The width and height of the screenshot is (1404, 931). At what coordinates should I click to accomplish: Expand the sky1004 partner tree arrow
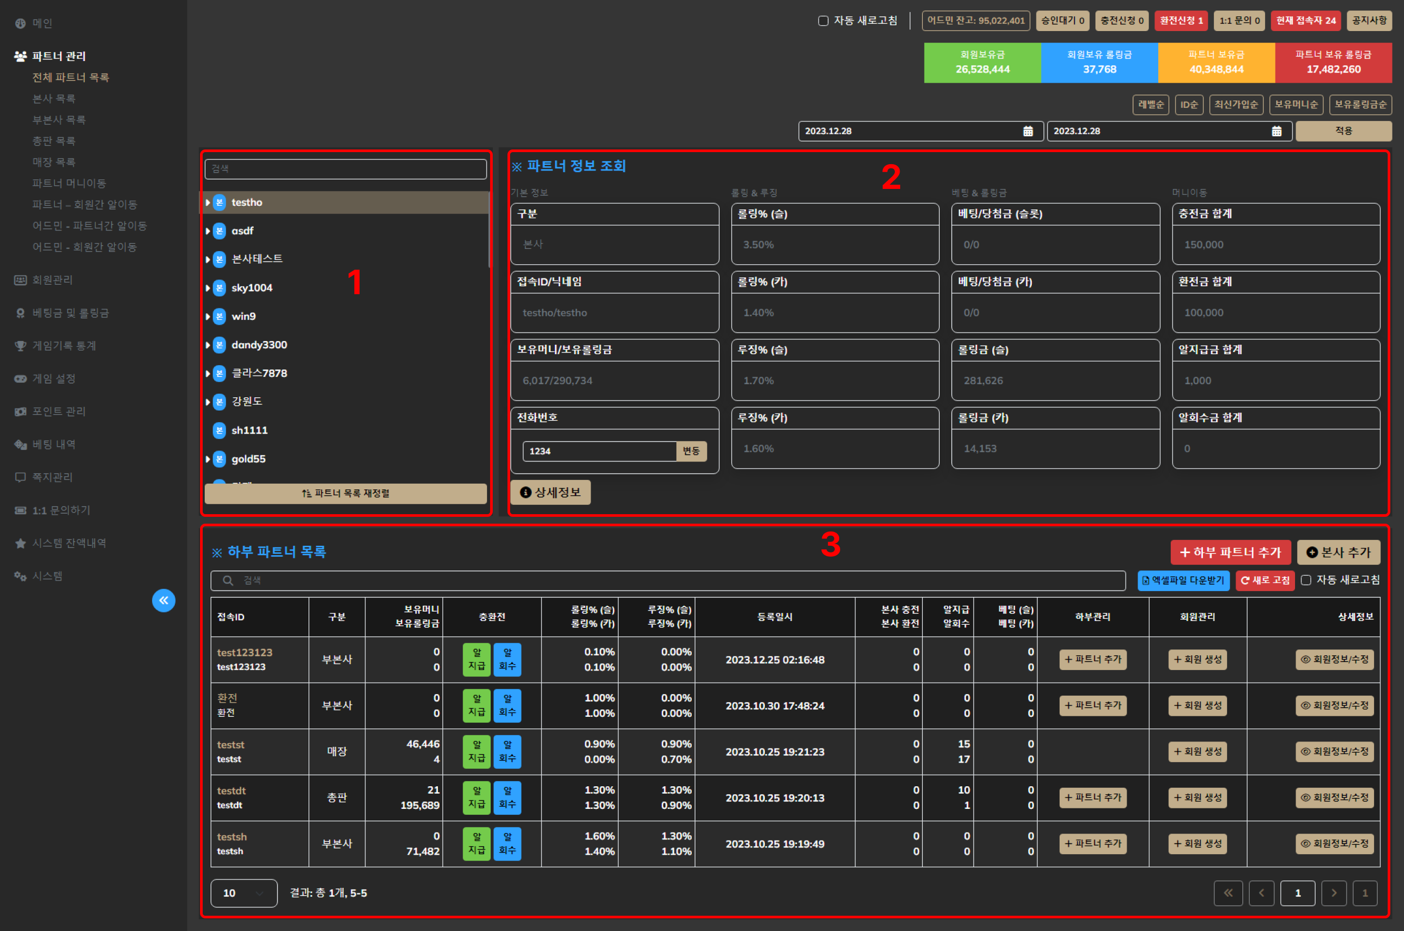click(208, 288)
